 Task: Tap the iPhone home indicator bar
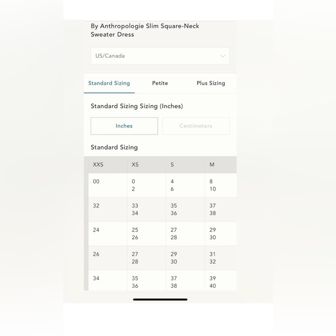[x=160, y=300]
